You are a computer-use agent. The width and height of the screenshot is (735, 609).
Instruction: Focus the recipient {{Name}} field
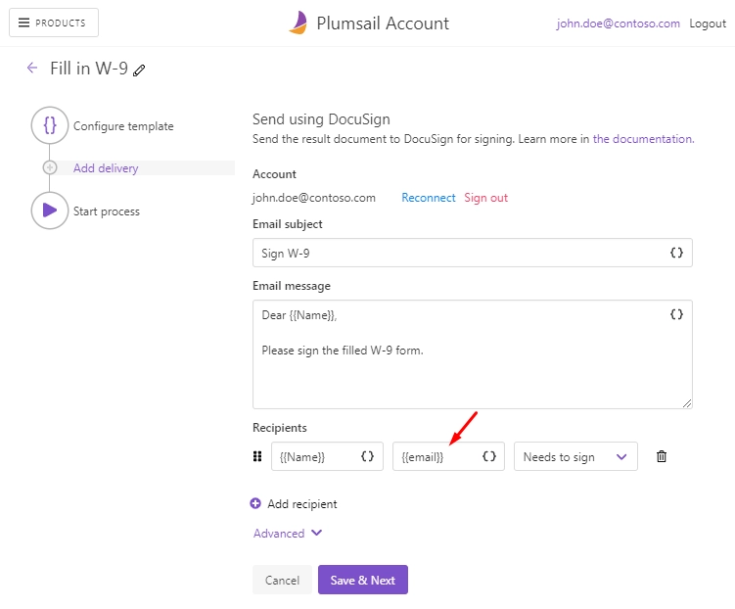point(327,456)
